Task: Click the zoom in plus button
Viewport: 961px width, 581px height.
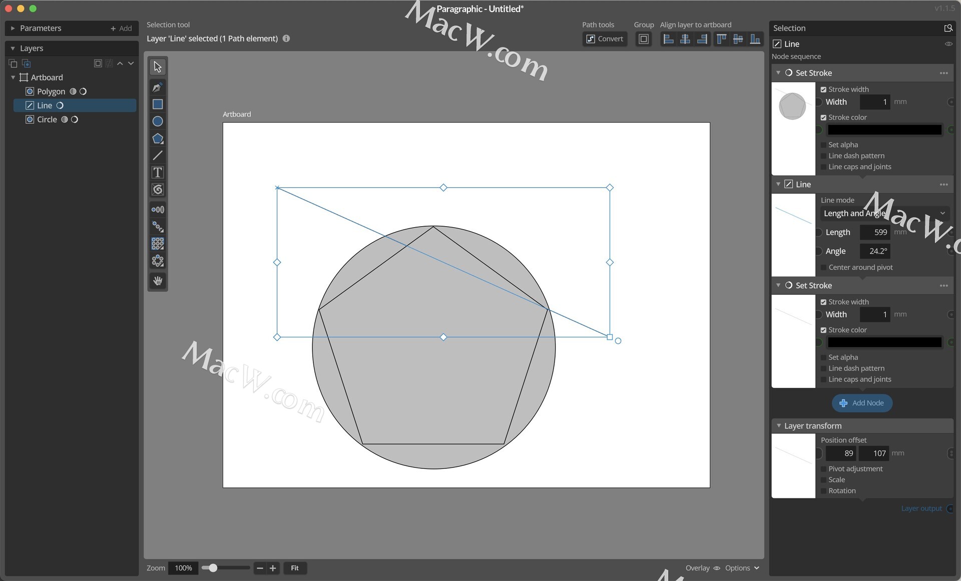Action: [x=273, y=568]
